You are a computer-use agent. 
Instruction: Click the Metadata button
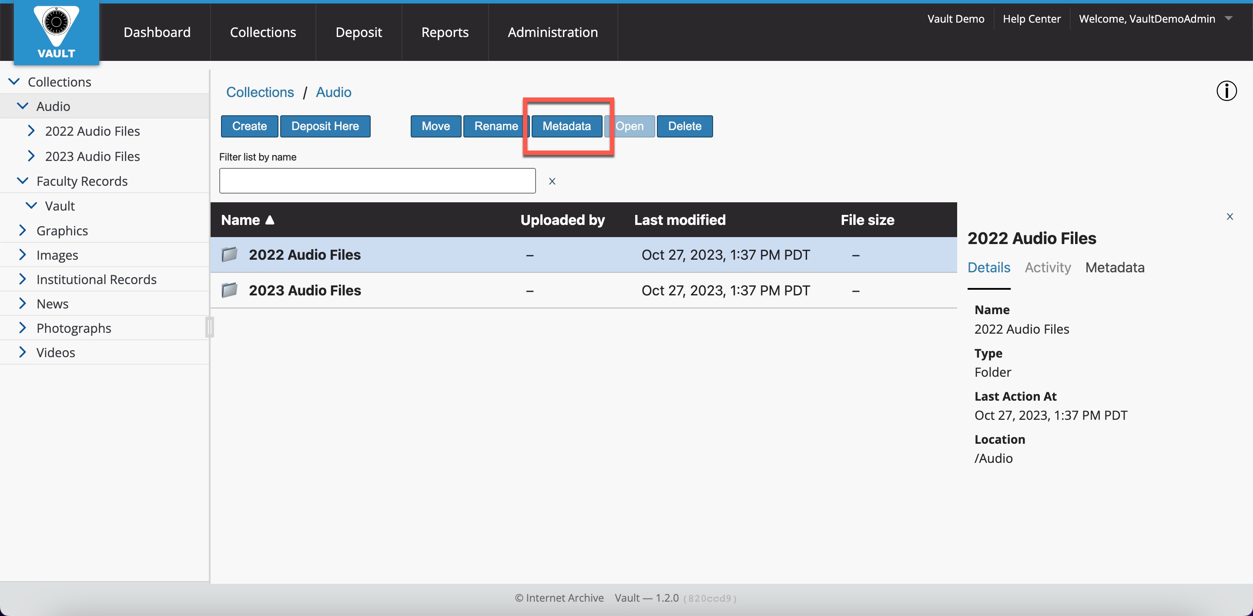coord(566,127)
